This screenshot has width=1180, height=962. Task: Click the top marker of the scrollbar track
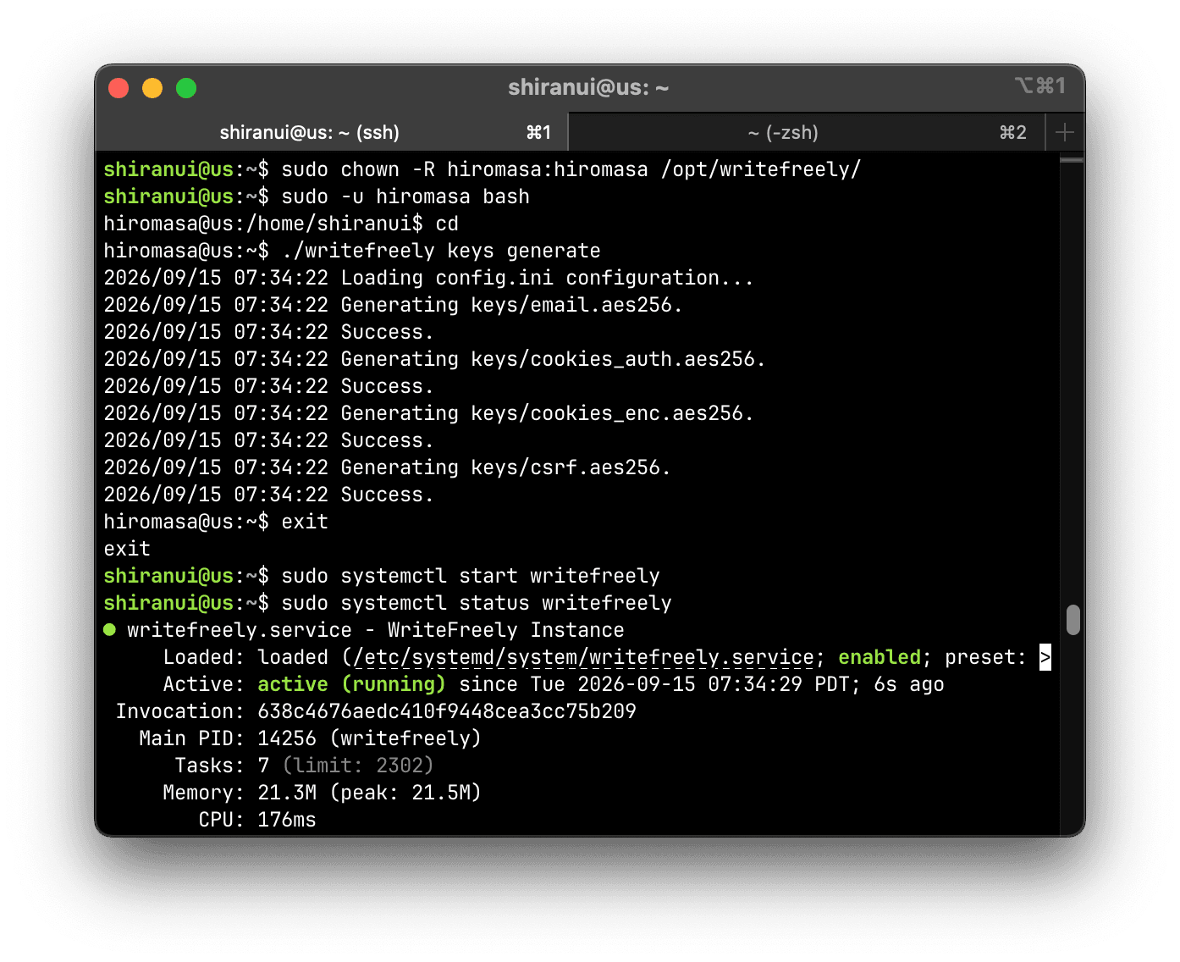click(x=1072, y=159)
